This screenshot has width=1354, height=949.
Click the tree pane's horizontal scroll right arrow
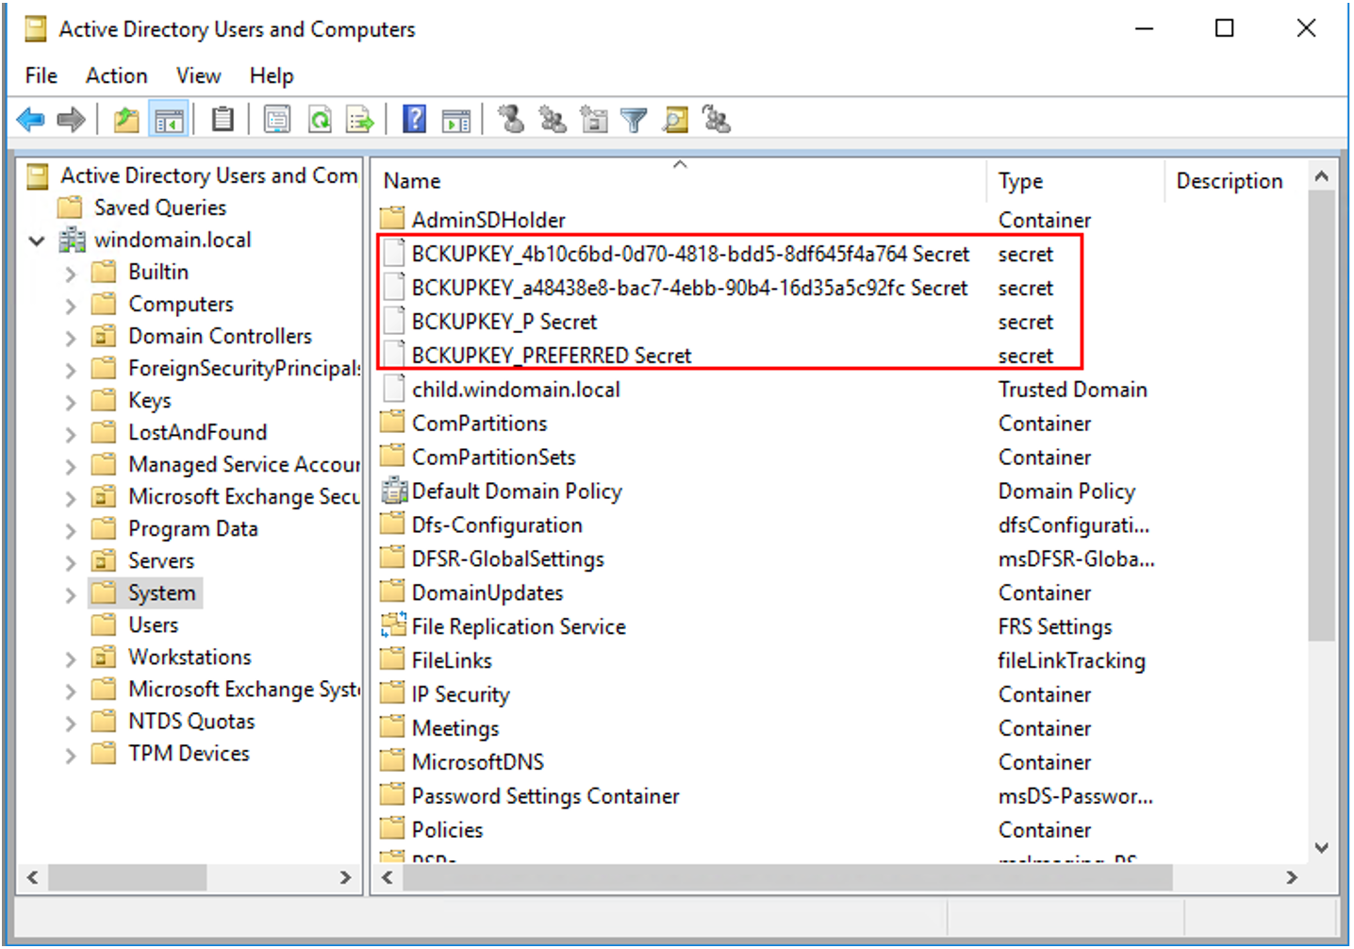(x=345, y=877)
